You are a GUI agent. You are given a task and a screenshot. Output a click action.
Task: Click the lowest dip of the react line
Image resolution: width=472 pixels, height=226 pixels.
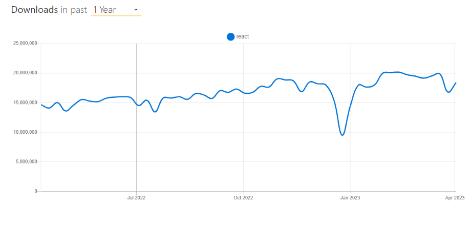pos(342,135)
